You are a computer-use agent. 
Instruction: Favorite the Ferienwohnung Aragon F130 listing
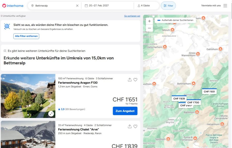[x=135, y=80]
